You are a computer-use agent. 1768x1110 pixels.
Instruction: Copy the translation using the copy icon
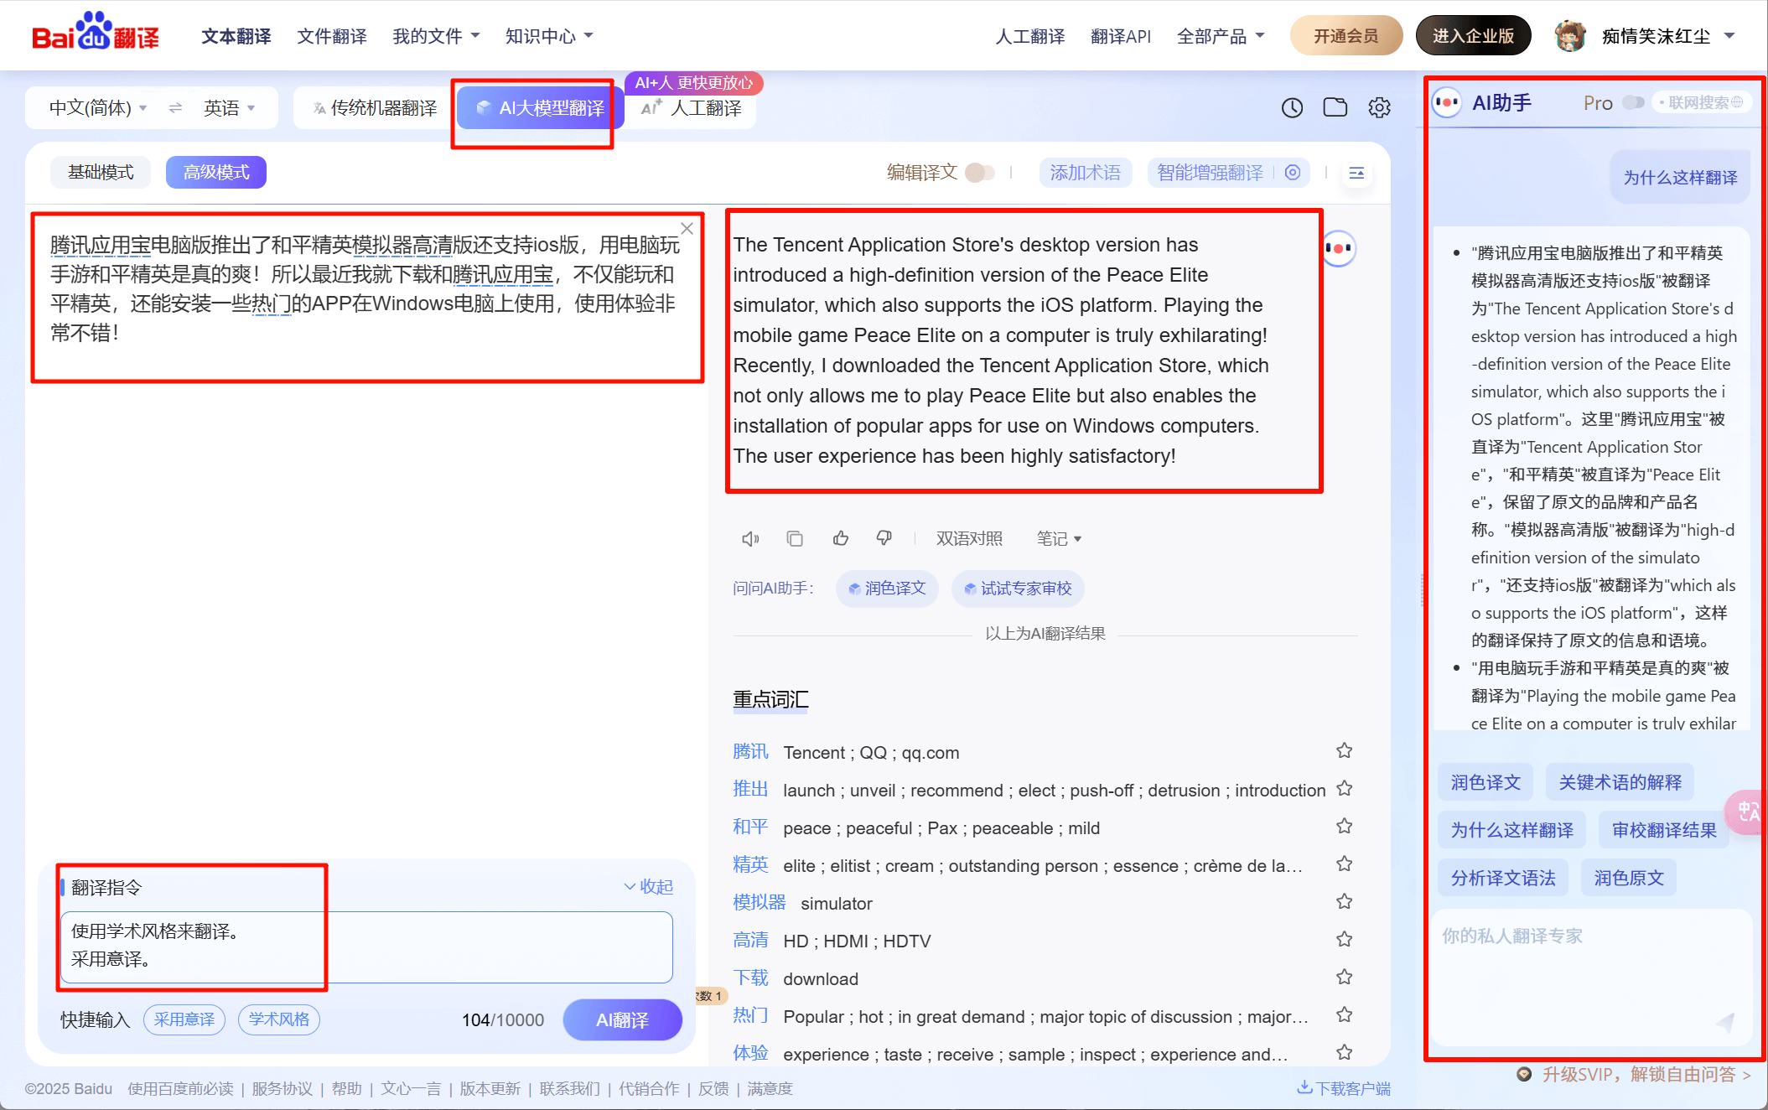(795, 538)
